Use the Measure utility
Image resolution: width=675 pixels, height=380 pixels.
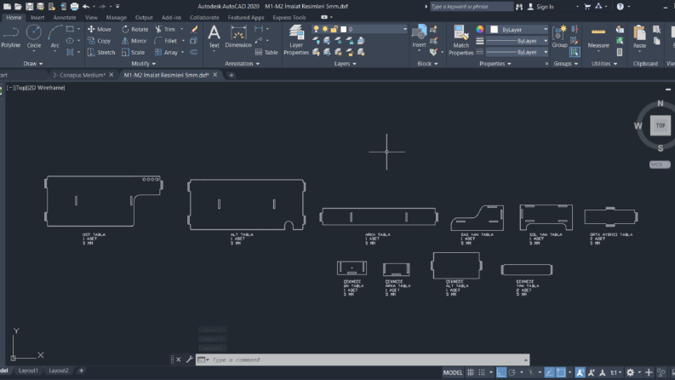[x=598, y=37]
